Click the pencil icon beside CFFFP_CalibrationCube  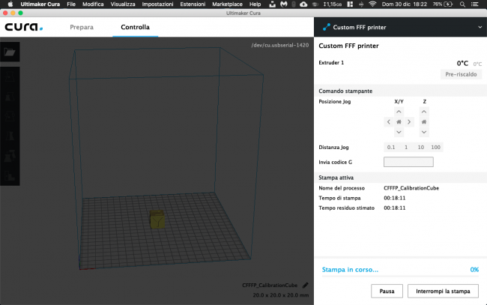pos(305,286)
